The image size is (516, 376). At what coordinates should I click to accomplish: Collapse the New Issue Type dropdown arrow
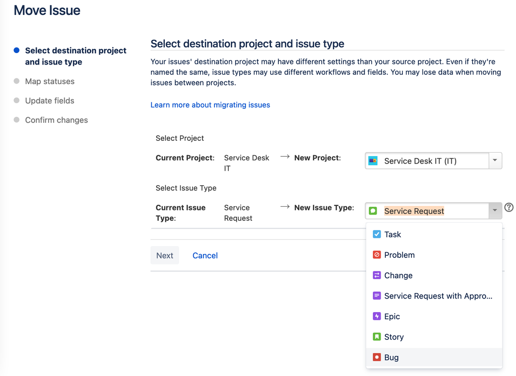click(495, 210)
